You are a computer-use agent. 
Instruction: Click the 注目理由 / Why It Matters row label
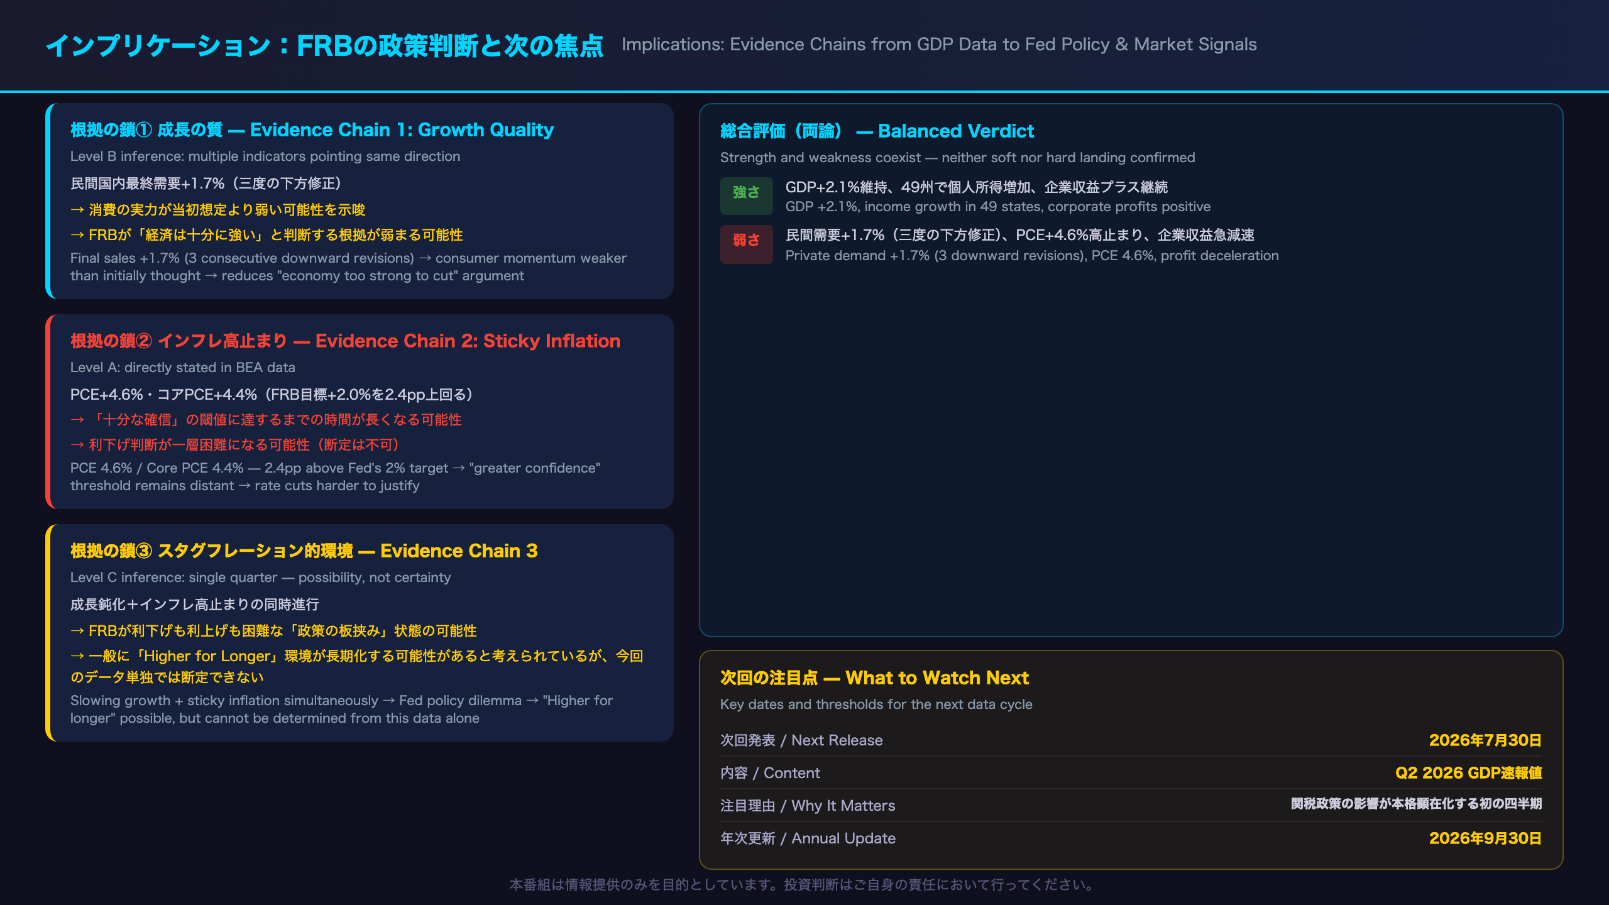[x=808, y=806]
